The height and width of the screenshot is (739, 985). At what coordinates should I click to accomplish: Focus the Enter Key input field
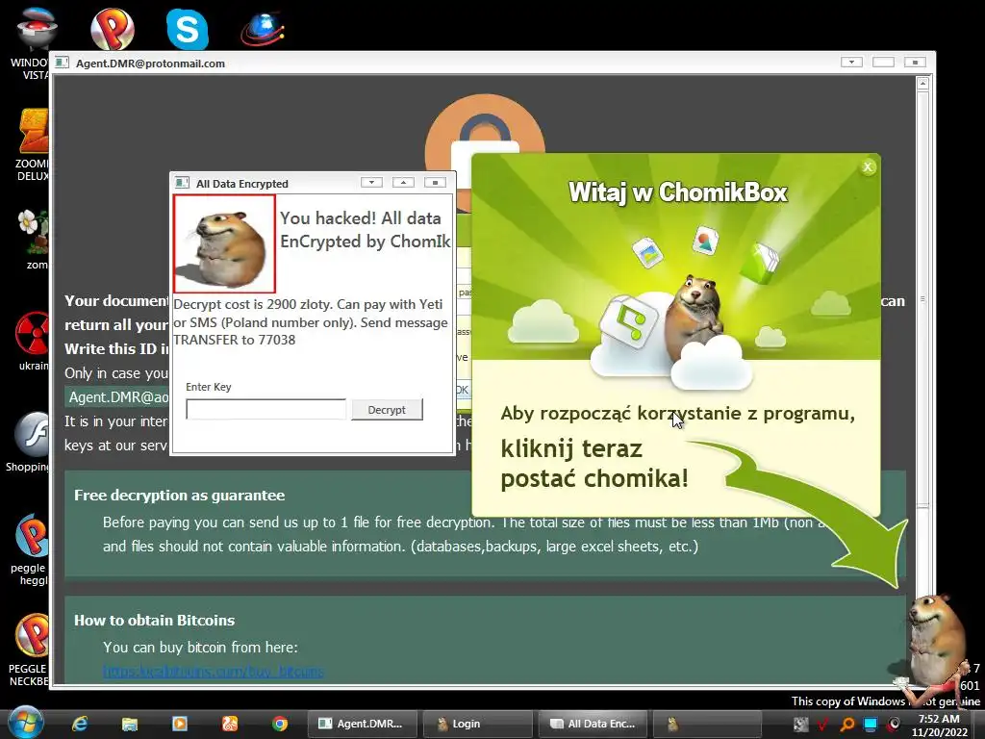(x=265, y=409)
